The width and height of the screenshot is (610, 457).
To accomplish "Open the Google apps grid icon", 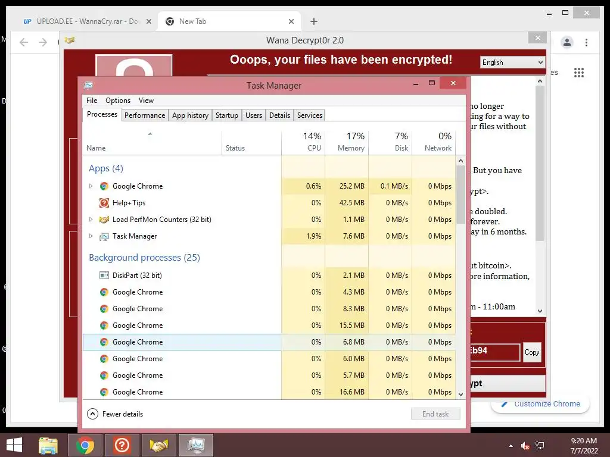I will tap(579, 72).
